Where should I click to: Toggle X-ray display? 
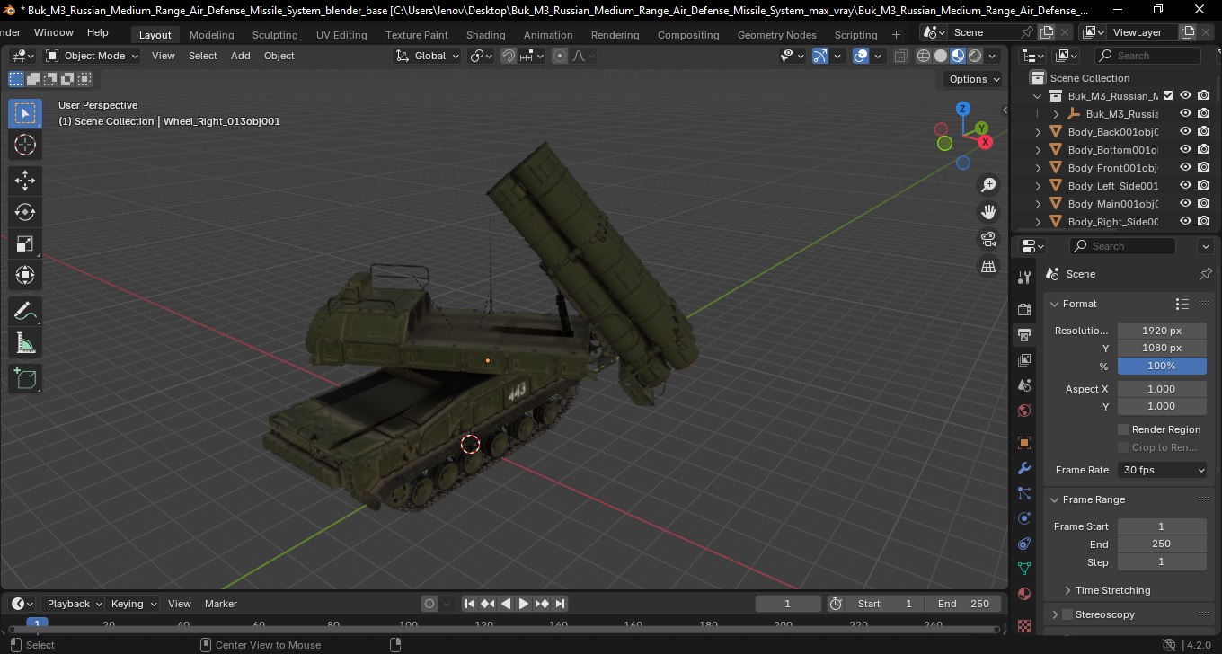(900, 56)
